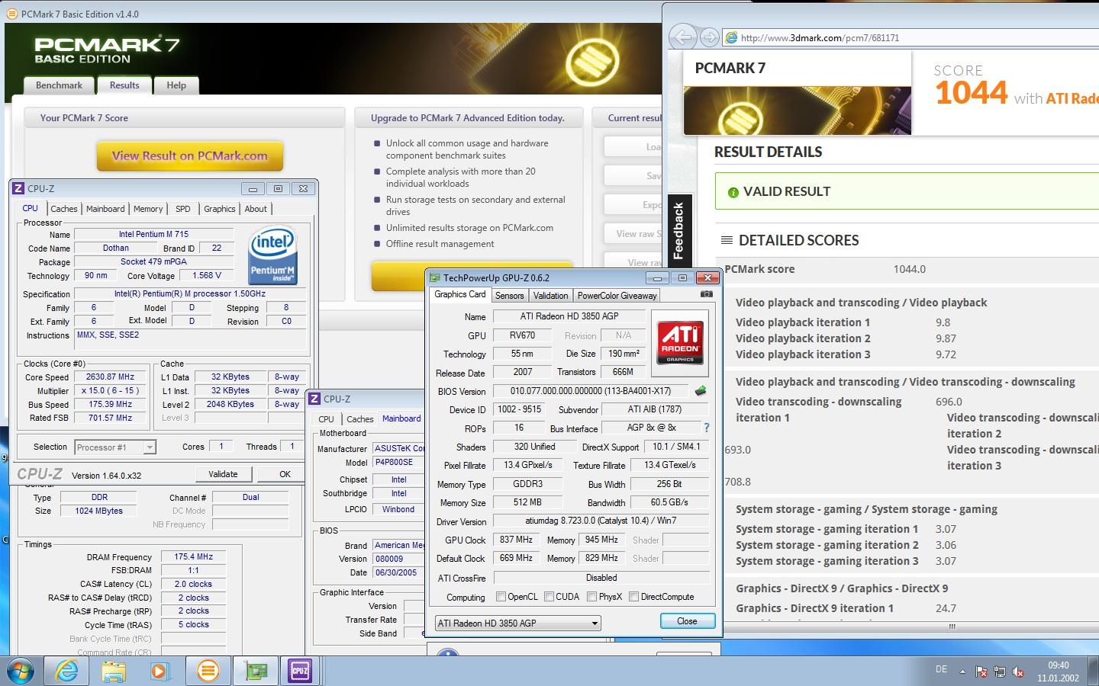
Task: Toggle the DirectCompute checkbox
Action: click(633, 597)
